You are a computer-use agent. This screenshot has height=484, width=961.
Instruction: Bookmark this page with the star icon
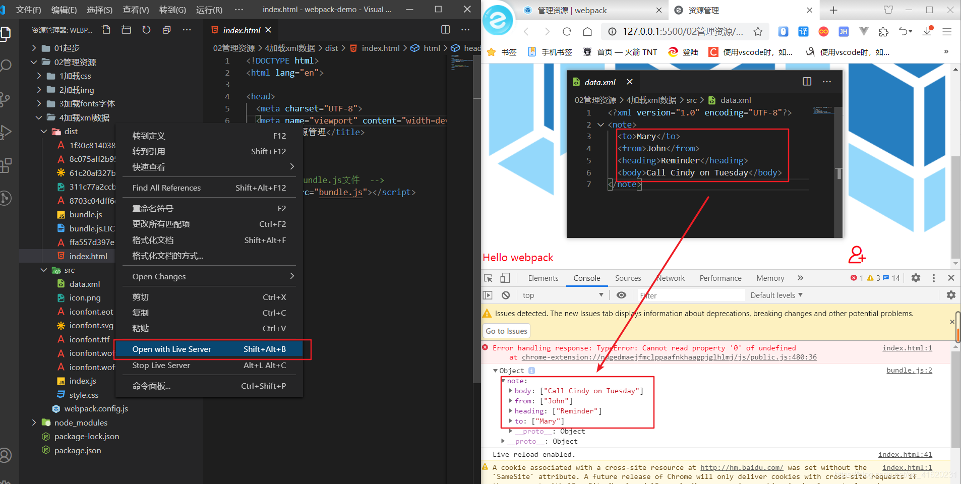pos(757,32)
